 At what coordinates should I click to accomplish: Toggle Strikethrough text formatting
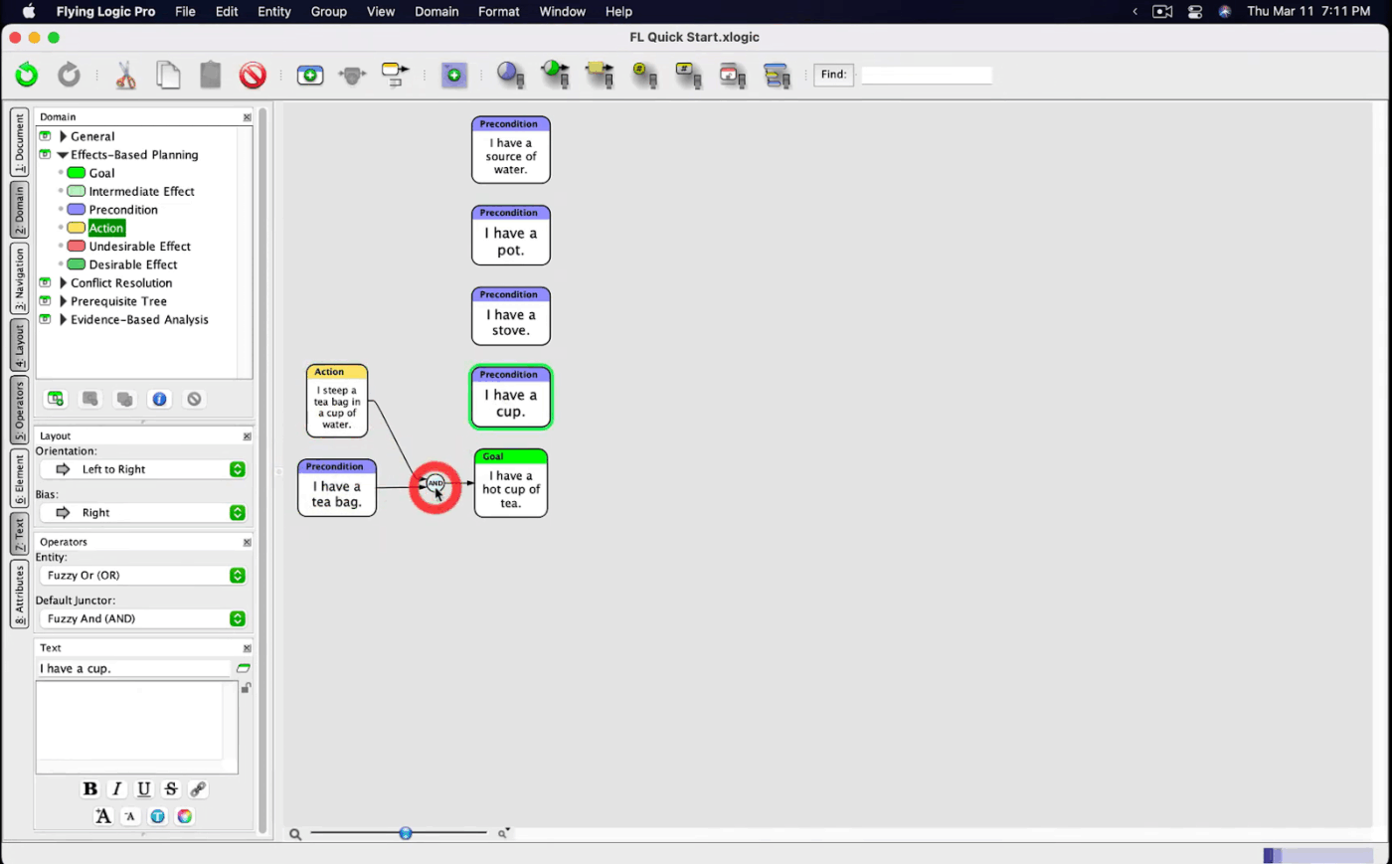[x=171, y=788]
